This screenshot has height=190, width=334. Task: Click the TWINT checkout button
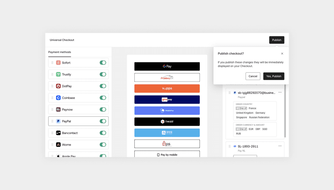167,122
